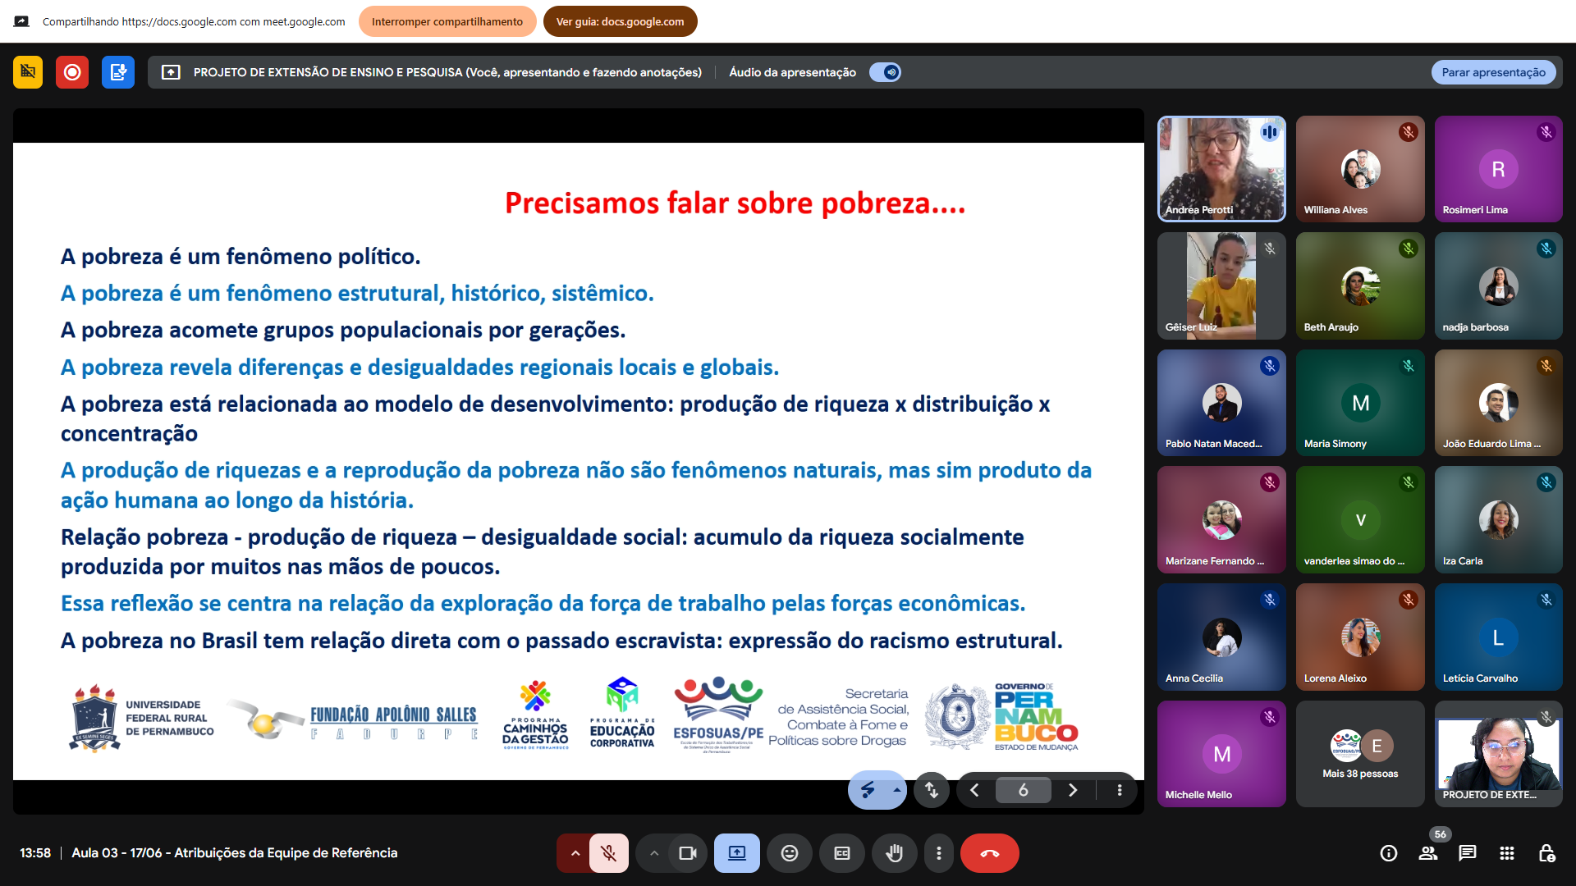This screenshot has width=1576, height=886.
Task: Expand video settings arrow beside camera
Action: coord(654,853)
